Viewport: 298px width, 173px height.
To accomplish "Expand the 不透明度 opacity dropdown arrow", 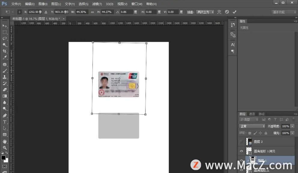I will point(292,126).
